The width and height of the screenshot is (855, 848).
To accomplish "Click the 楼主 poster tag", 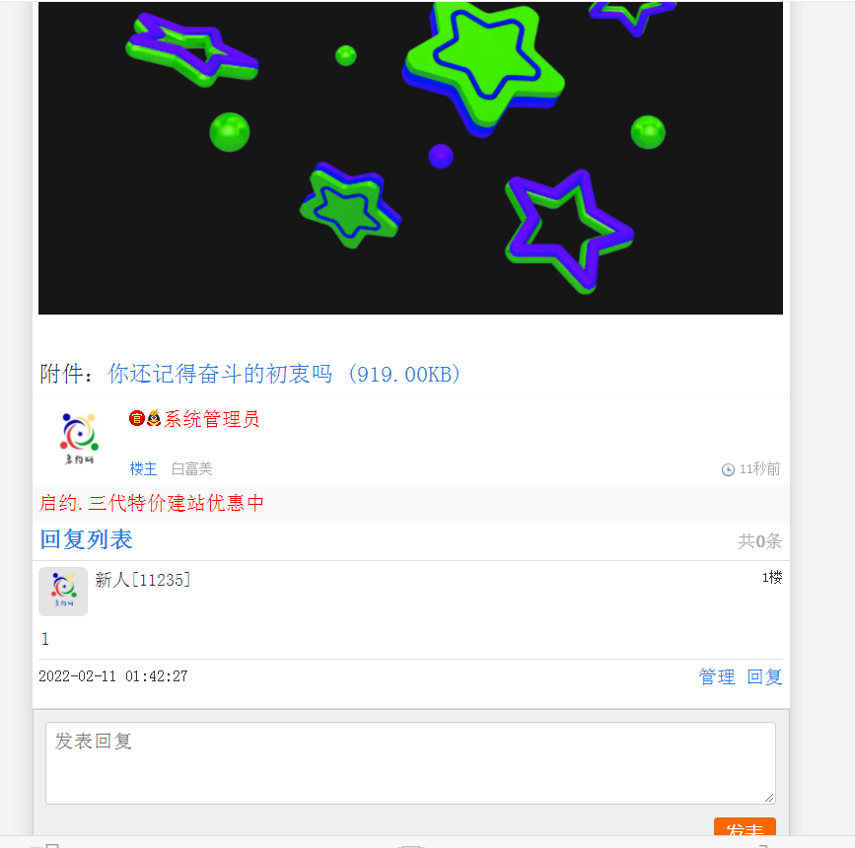I will click(142, 468).
